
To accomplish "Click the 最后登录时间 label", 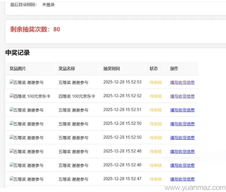I will tap(24, 5).
